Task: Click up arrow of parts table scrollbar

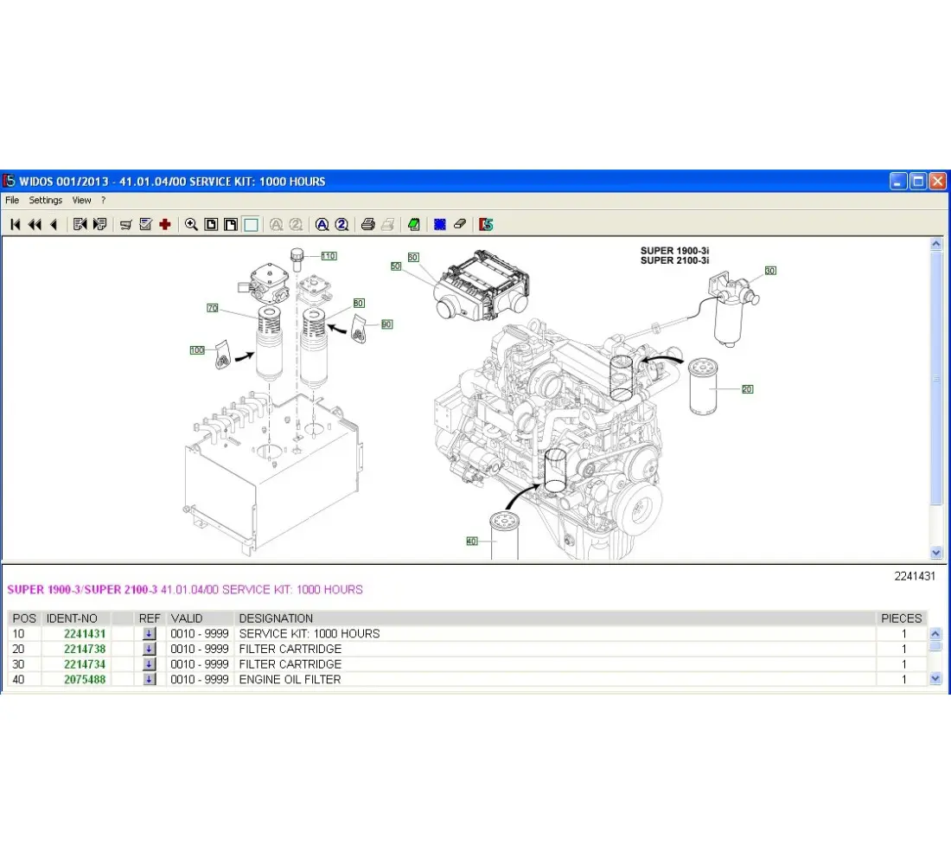Action: pos(935,634)
